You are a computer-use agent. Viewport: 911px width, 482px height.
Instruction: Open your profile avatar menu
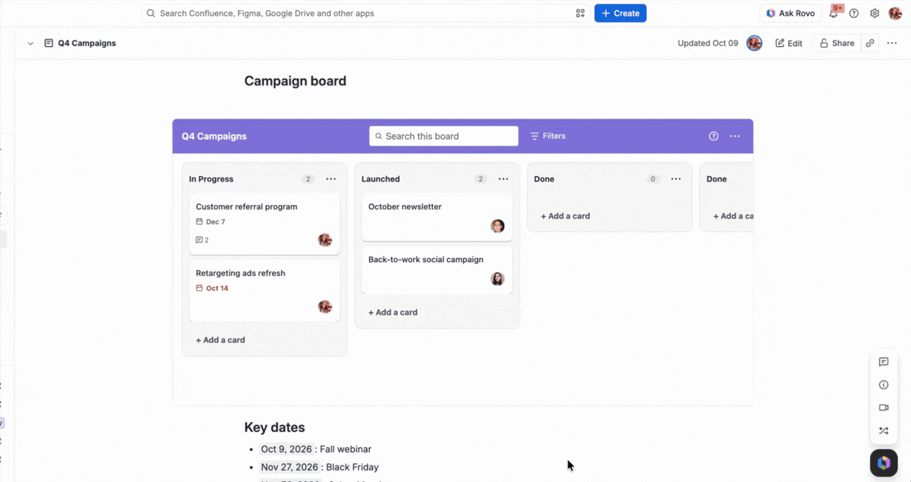click(x=895, y=13)
